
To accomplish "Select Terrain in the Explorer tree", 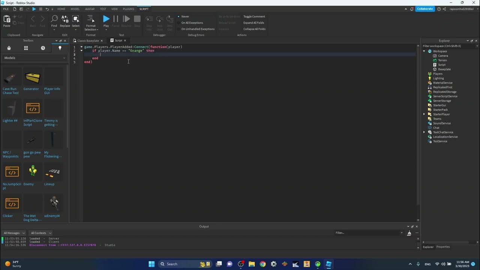I will [x=442, y=60].
